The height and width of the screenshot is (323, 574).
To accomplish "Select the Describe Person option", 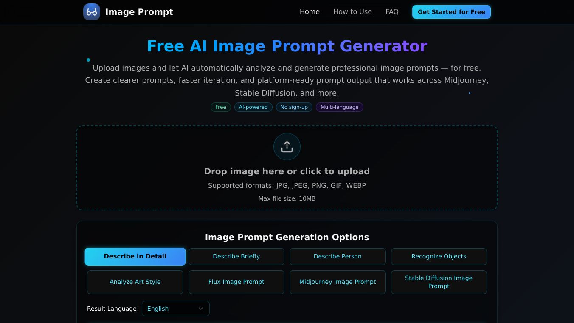I will pyautogui.click(x=338, y=257).
